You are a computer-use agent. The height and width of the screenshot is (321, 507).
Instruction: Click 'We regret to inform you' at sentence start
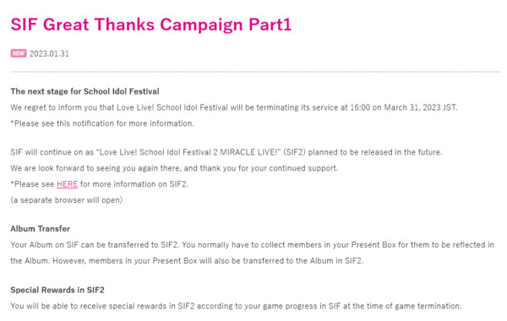(46, 107)
